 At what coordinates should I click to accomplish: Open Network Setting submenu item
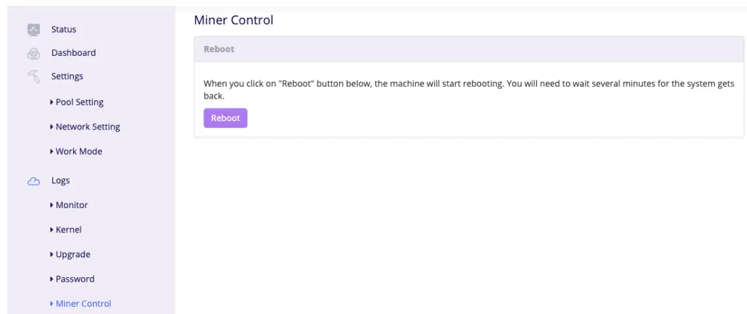pyautogui.click(x=85, y=127)
